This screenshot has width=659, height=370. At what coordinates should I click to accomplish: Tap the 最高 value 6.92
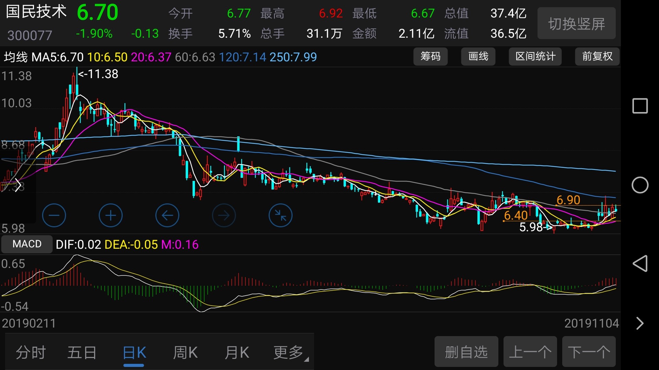[x=331, y=13]
